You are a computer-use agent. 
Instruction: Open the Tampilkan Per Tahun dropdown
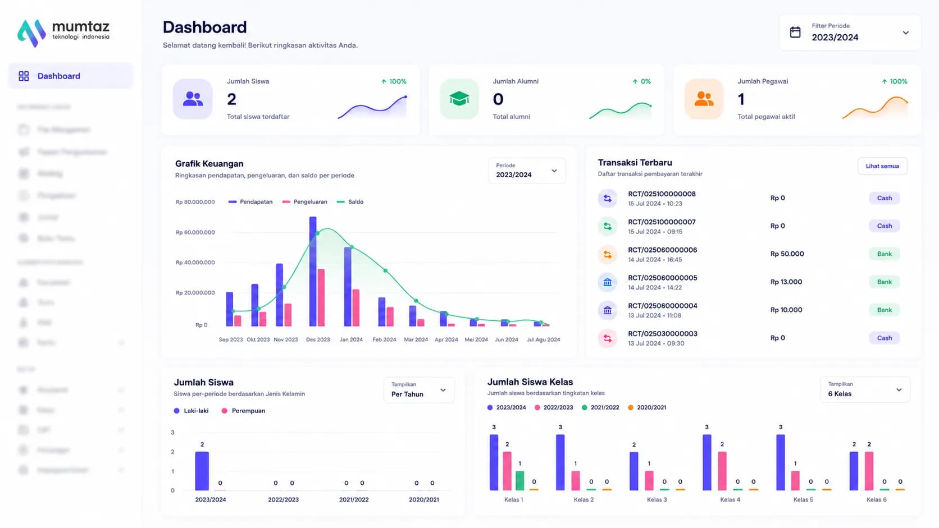(419, 389)
